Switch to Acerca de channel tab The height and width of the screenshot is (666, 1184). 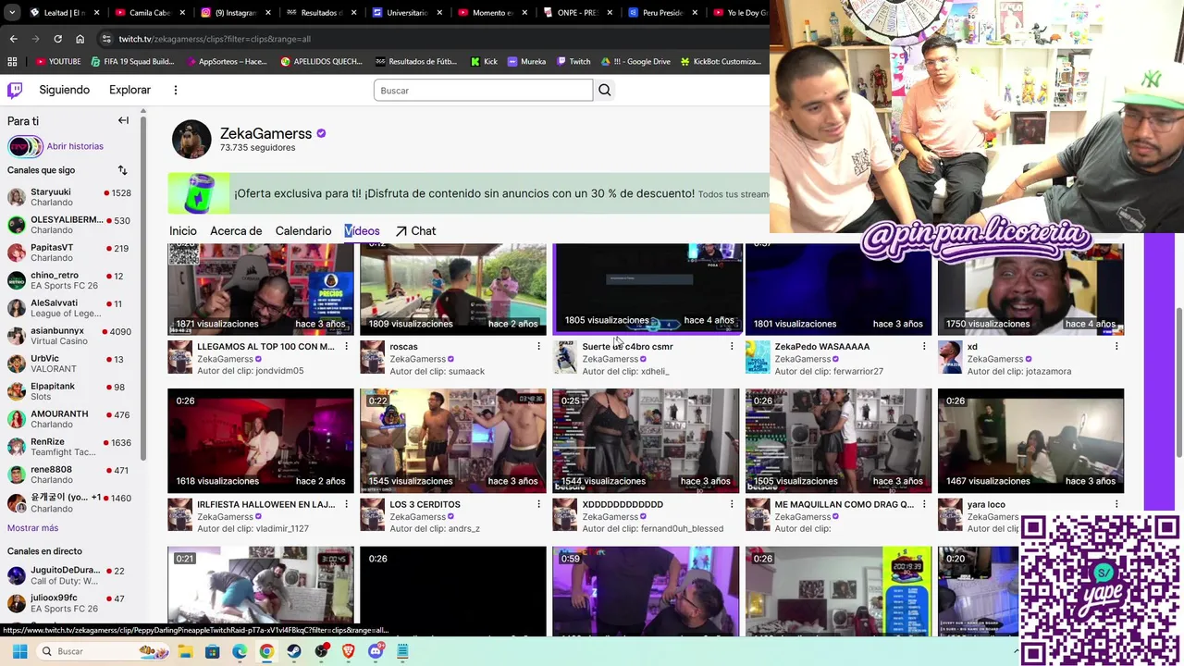pos(236,231)
